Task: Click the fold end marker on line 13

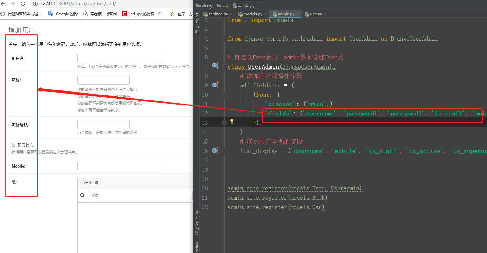Action: [224, 123]
